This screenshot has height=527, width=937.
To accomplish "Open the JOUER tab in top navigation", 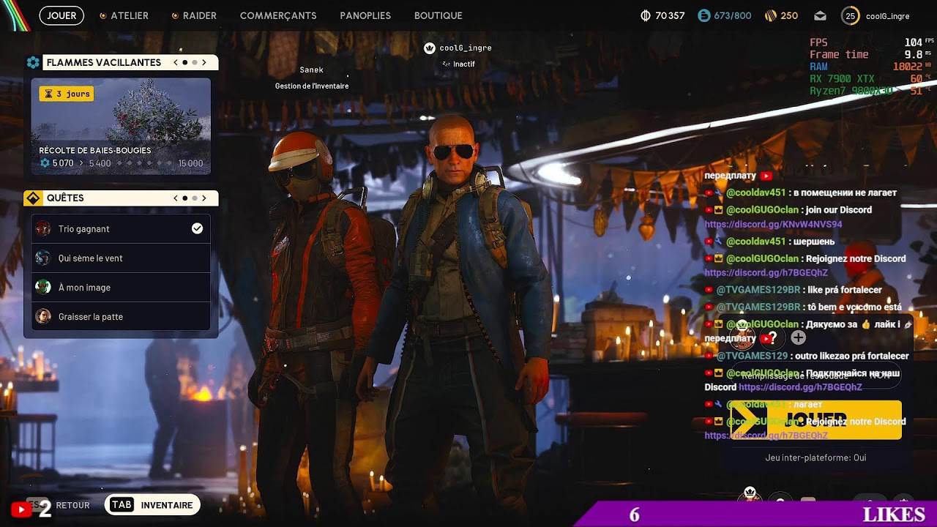I will 62,15.
